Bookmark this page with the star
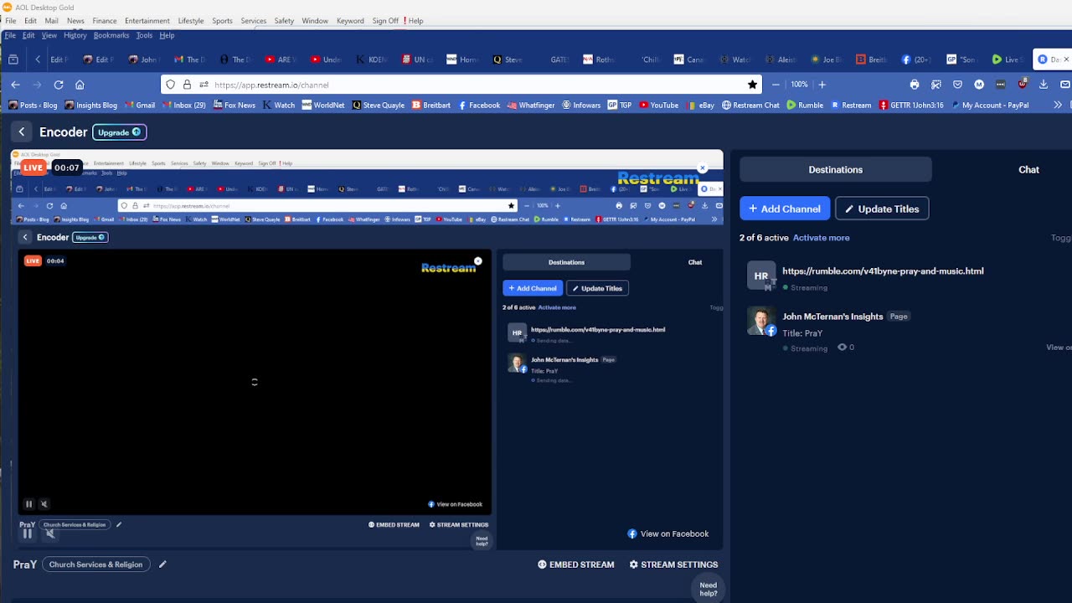Viewport: 1072px width, 603px height. coord(752,85)
